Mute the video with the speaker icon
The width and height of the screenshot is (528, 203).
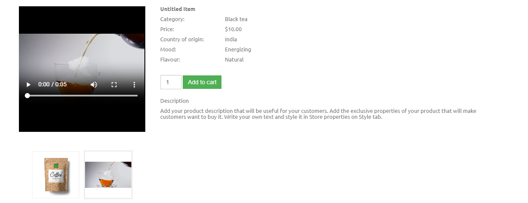coord(94,85)
